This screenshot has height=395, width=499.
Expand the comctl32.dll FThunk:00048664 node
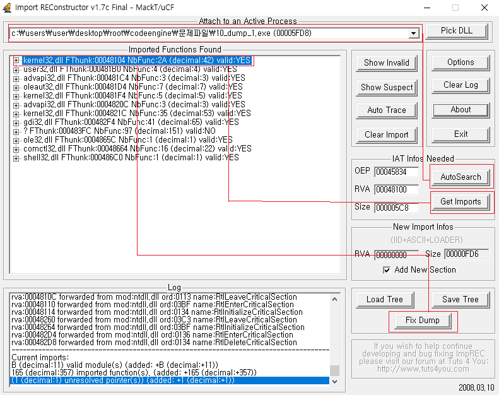[16, 150]
